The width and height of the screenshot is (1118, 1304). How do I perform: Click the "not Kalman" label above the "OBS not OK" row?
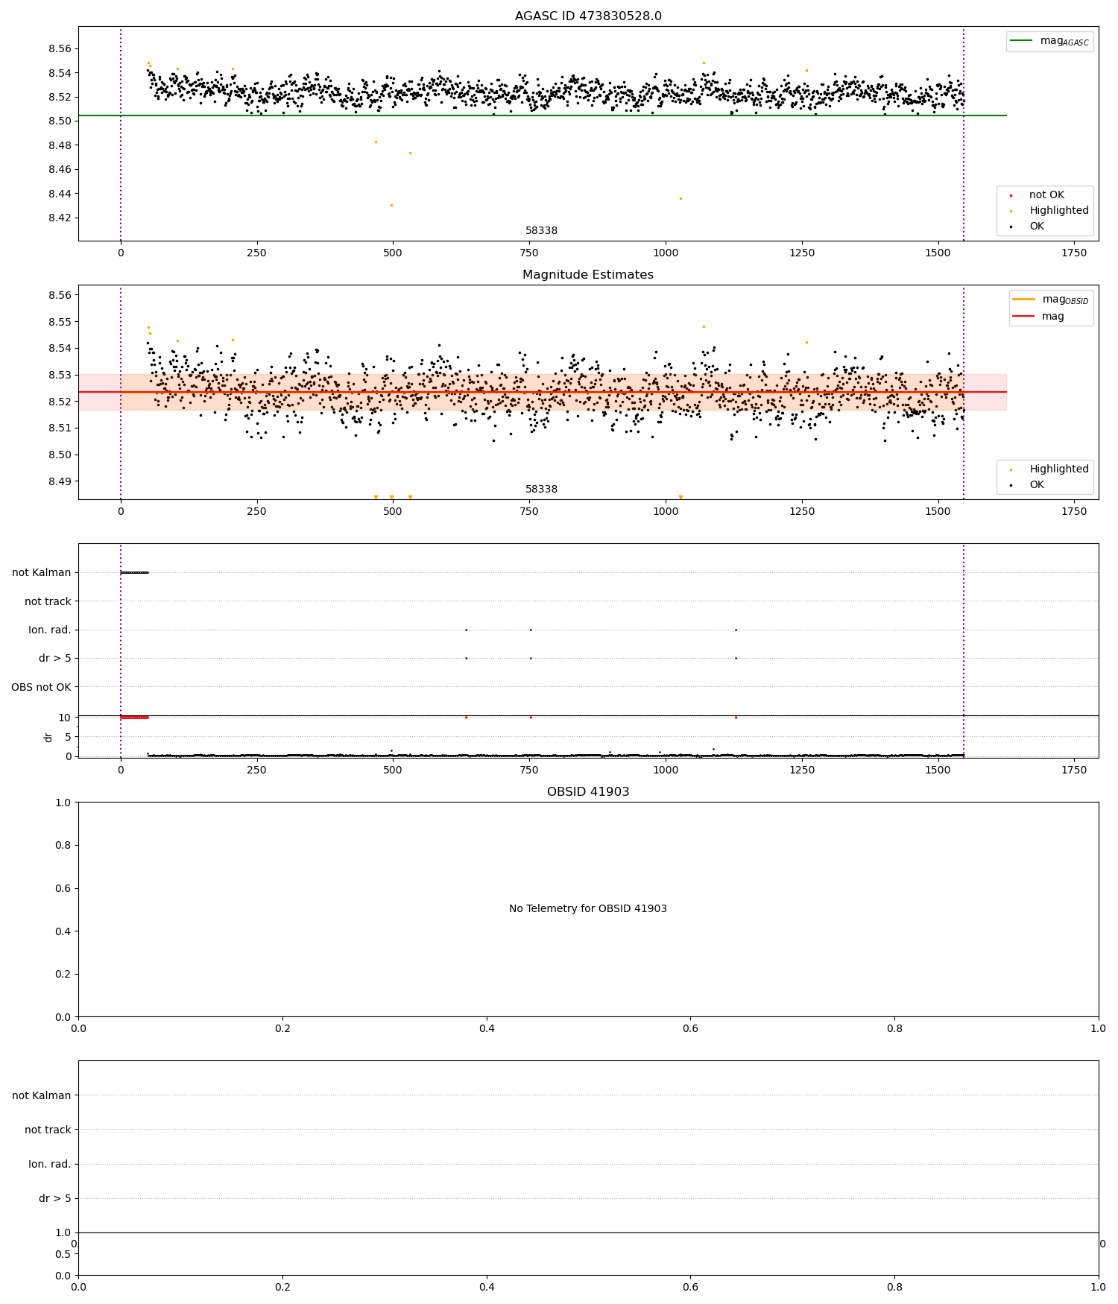point(42,573)
